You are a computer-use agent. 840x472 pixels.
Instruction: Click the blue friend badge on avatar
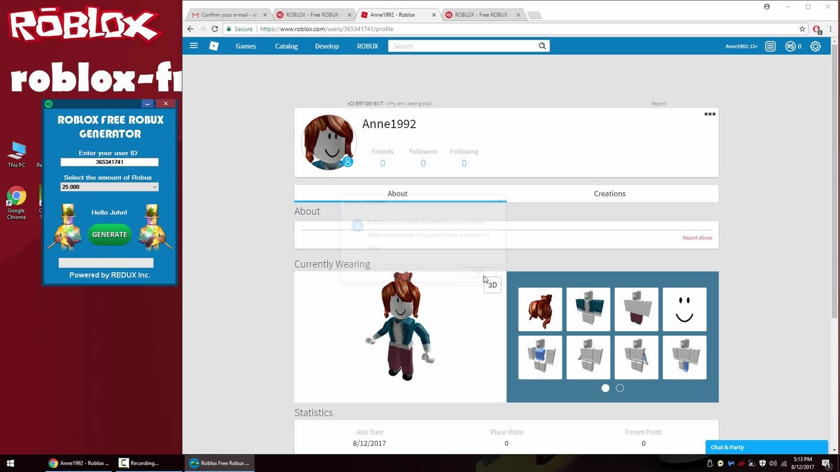348,162
